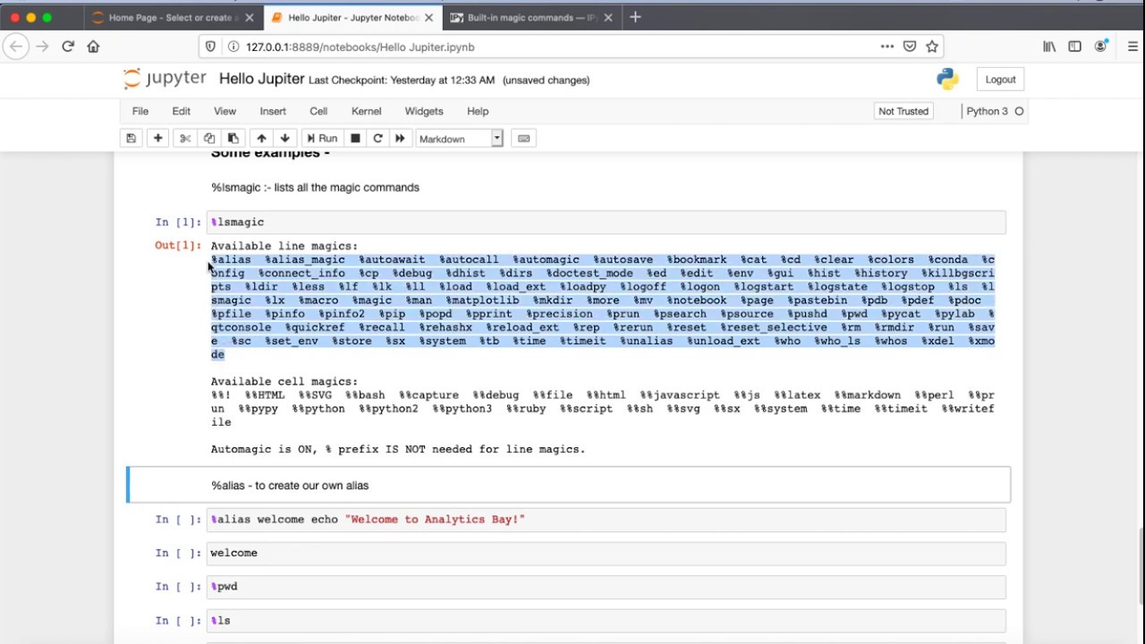
Task: Click markdown text '%alias - to create our own alias'
Action: [290, 485]
